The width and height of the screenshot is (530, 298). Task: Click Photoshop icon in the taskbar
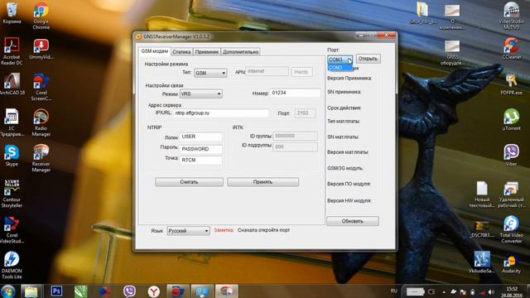pyautogui.click(x=56, y=291)
